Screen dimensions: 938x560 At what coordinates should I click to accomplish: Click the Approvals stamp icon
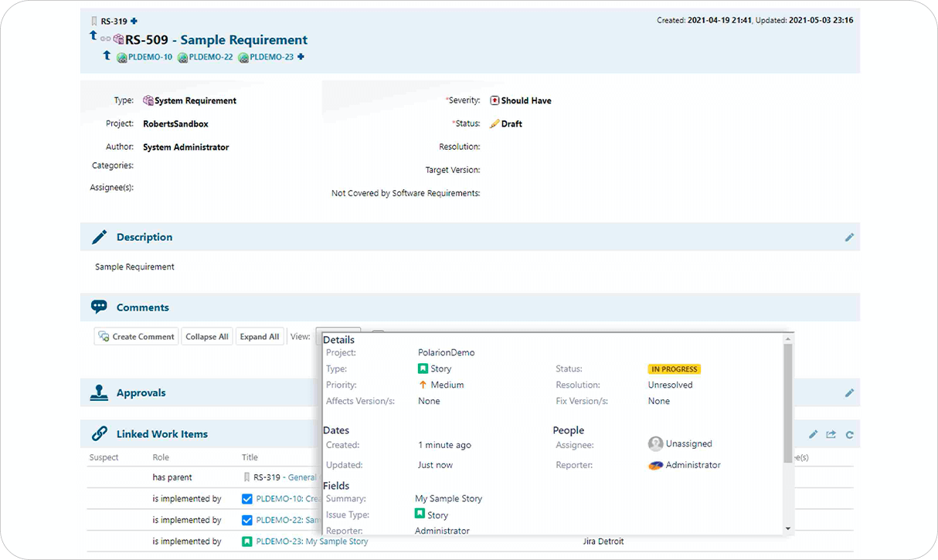pyautogui.click(x=99, y=392)
